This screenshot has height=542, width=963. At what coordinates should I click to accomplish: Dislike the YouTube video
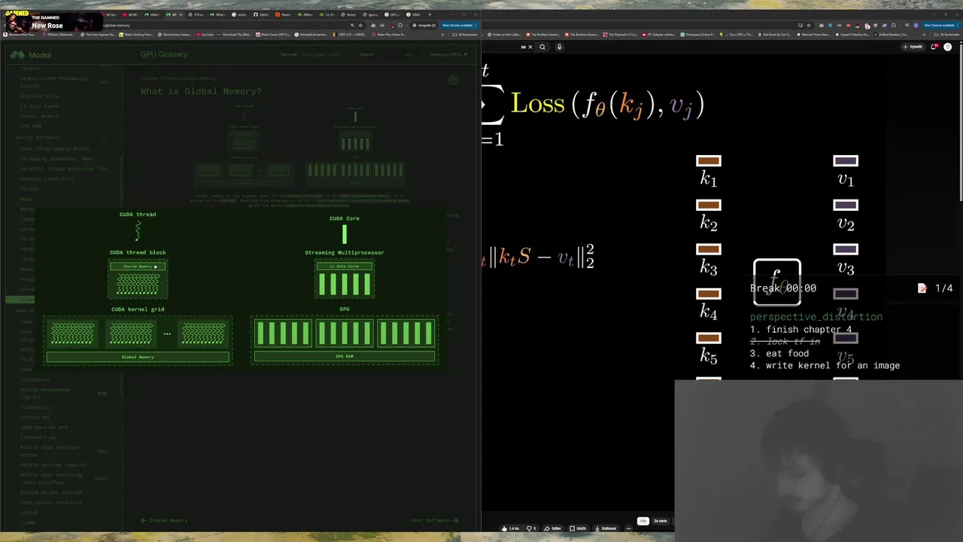point(531,528)
